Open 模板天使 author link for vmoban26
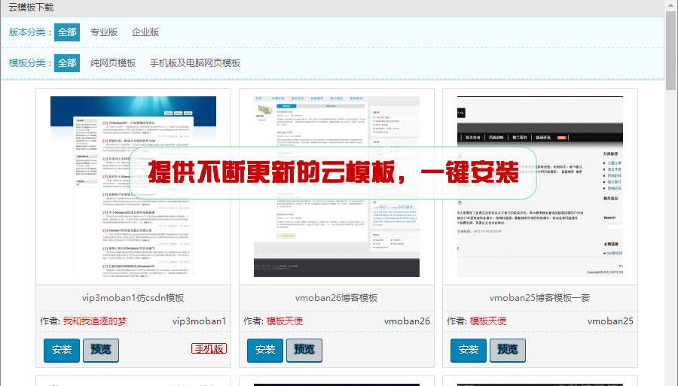This screenshot has width=678, height=386. pos(285,321)
